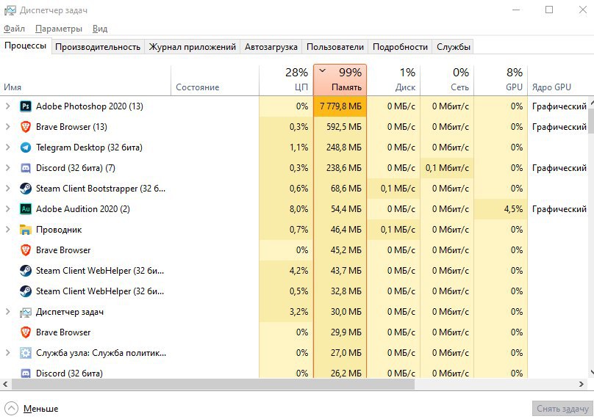Switch to the Пользователи tab
Image resolution: width=594 pixels, height=419 pixels.
335,47
